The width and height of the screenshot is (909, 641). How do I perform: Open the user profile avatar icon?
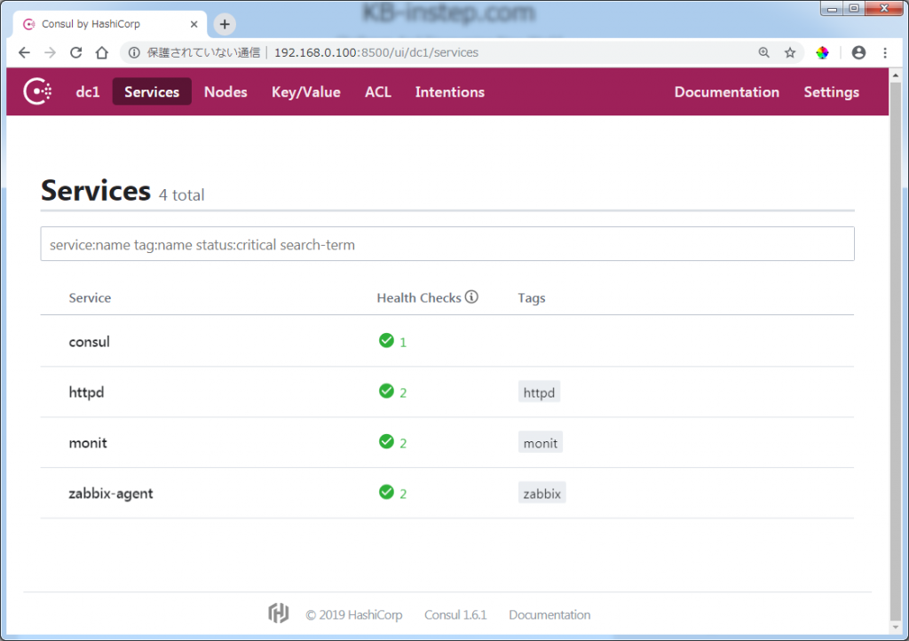(858, 52)
